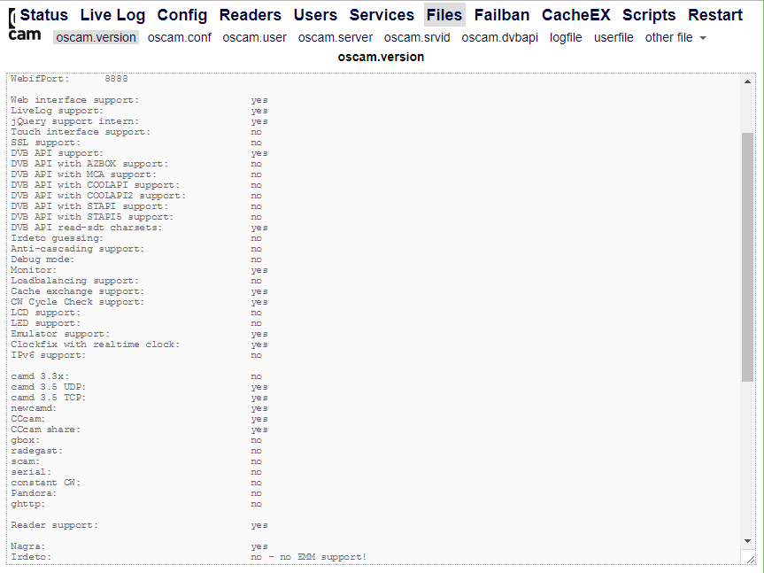Open the oscam.user file
Viewport: 764px width, 573px height.
pos(254,37)
